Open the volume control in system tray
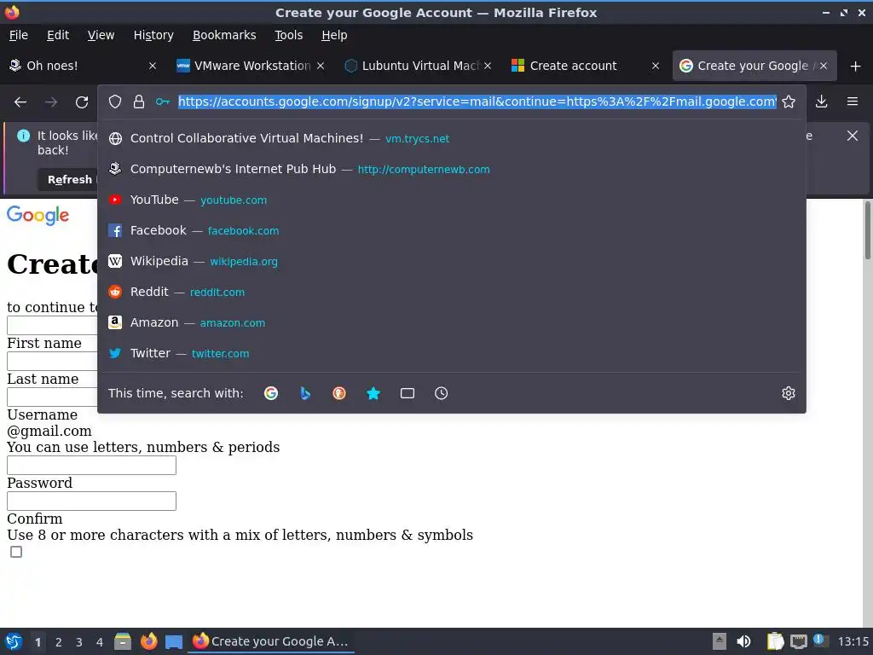The height and width of the screenshot is (655, 873). click(743, 641)
